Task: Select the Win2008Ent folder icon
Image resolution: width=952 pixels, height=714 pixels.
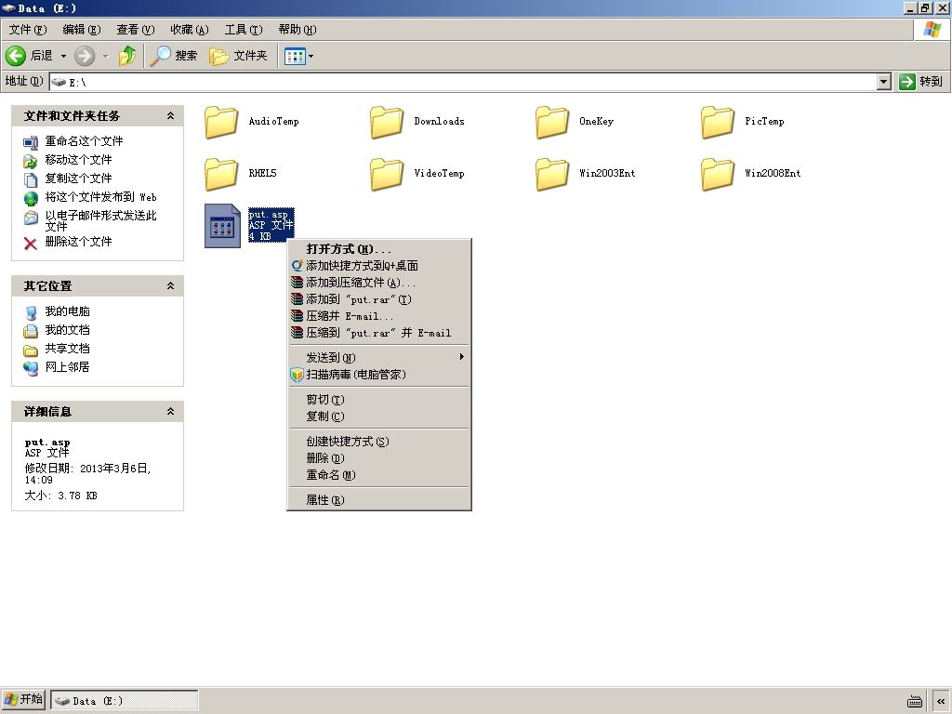Action: pyautogui.click(x=717, y=174)
